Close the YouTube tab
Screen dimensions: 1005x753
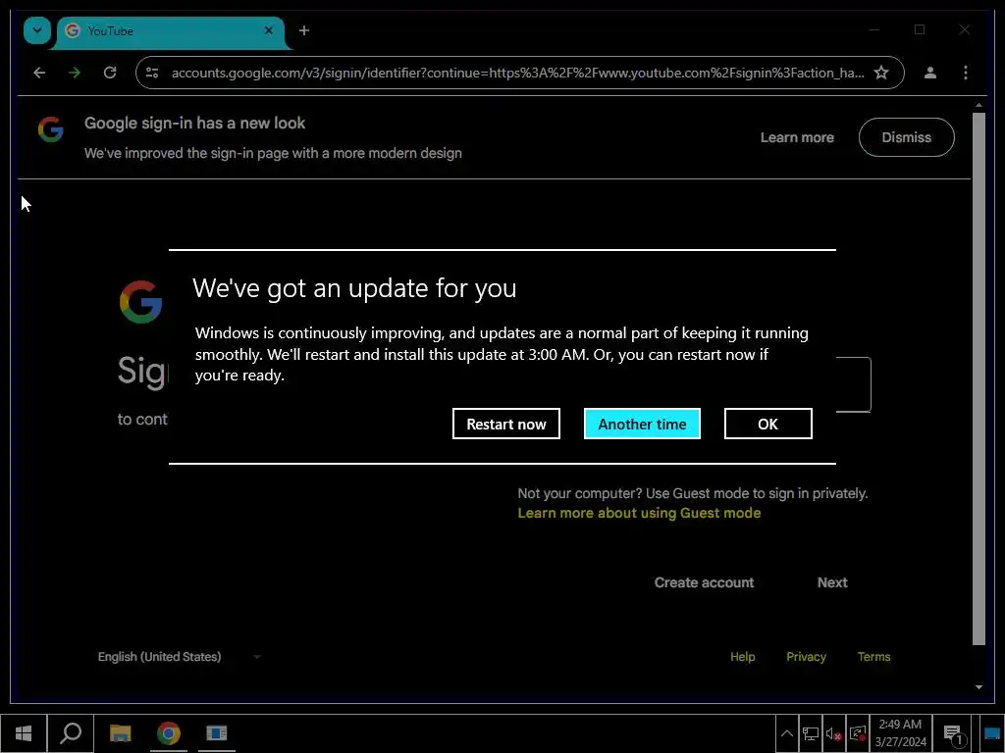tap(269, 30)
